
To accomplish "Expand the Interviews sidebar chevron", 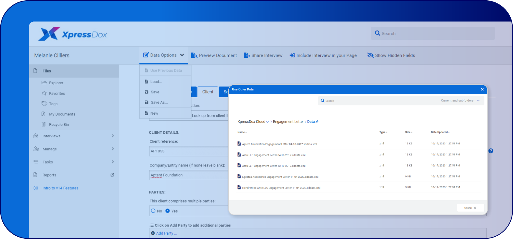I will [x=113, y=136].
